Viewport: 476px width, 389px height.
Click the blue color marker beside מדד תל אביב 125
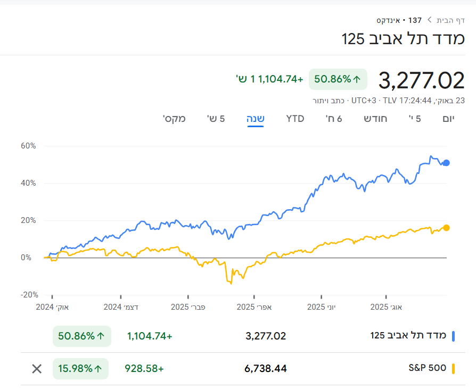(453, 336)
